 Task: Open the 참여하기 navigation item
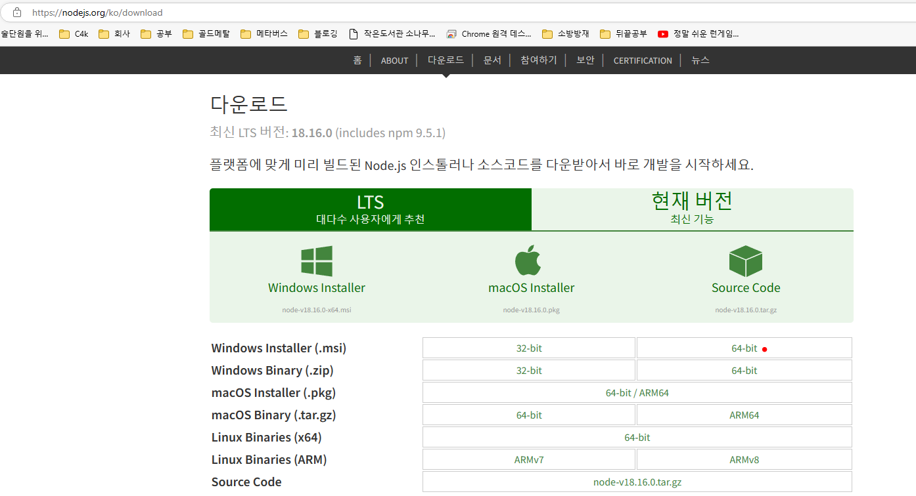coord(539,60)
